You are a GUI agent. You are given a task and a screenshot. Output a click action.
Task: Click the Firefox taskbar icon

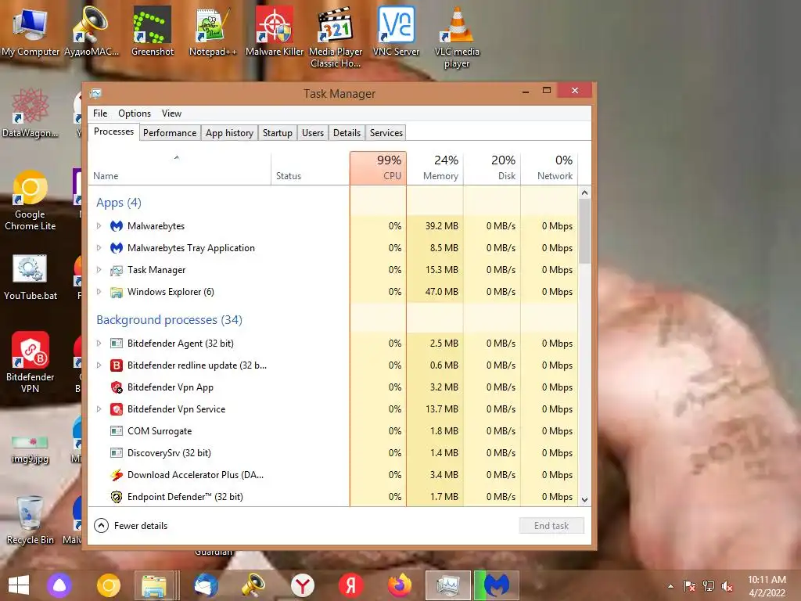tap(400, 585)
